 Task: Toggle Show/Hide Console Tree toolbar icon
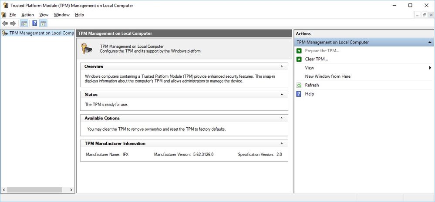[24, 23]
